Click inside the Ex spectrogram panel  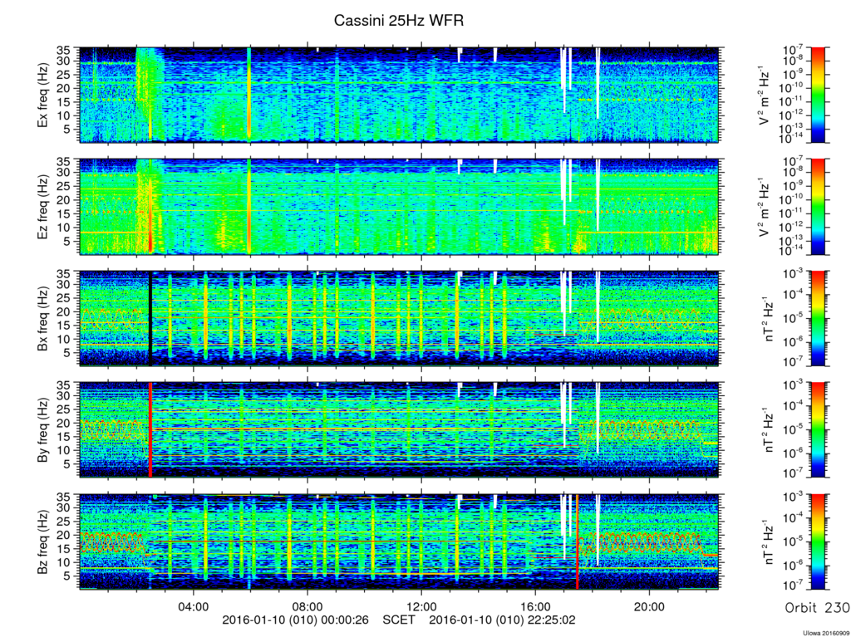tap(399, 95)
